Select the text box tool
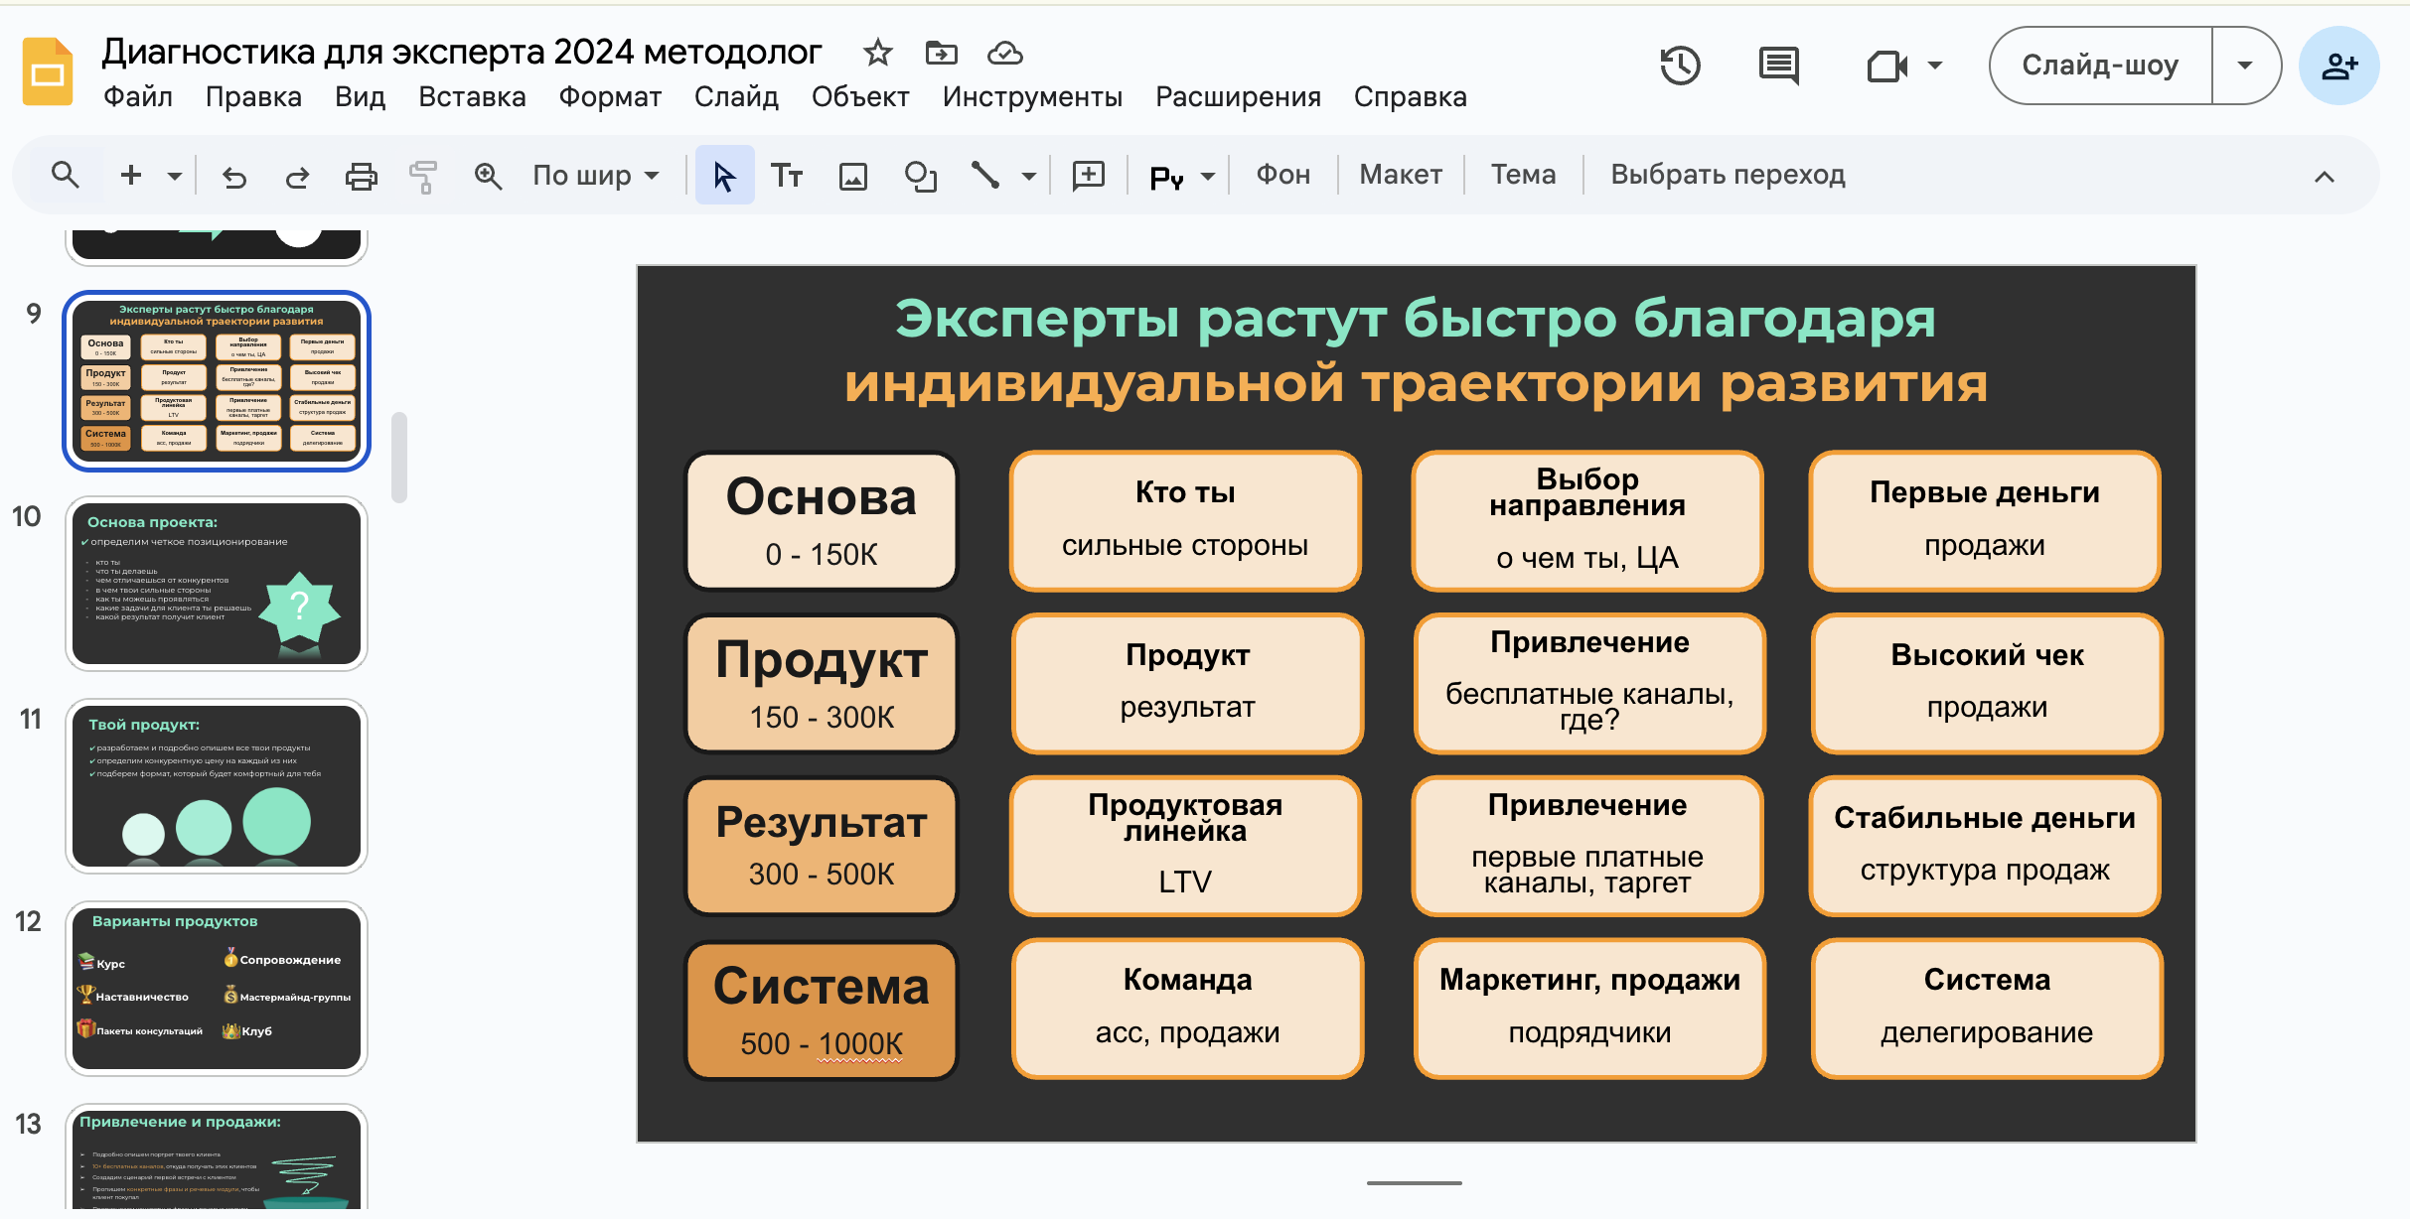This screenshot has width=2410, height=1219. [787, 176]
